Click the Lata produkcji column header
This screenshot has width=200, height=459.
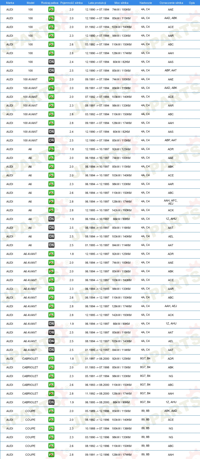[97, 3]
